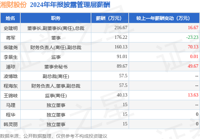Click 程华's position 独立董事
The width and height of the screenshot is (200, 139).
pos(56,115)
